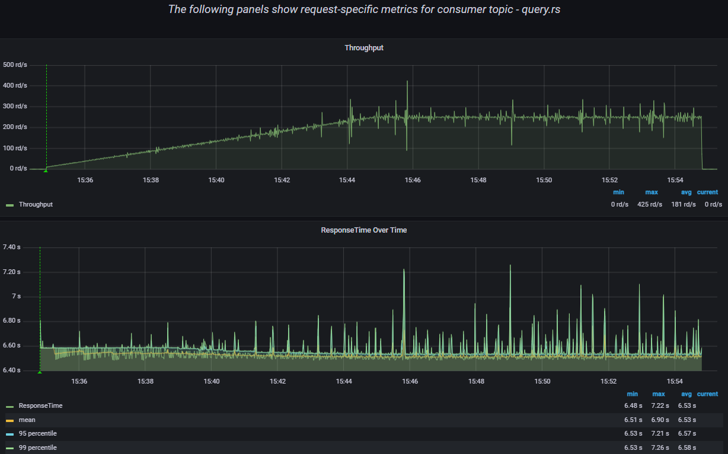728x454 pixels.
Task: Sort Throughput legend by current column
Action: click(x=707, y=192)
